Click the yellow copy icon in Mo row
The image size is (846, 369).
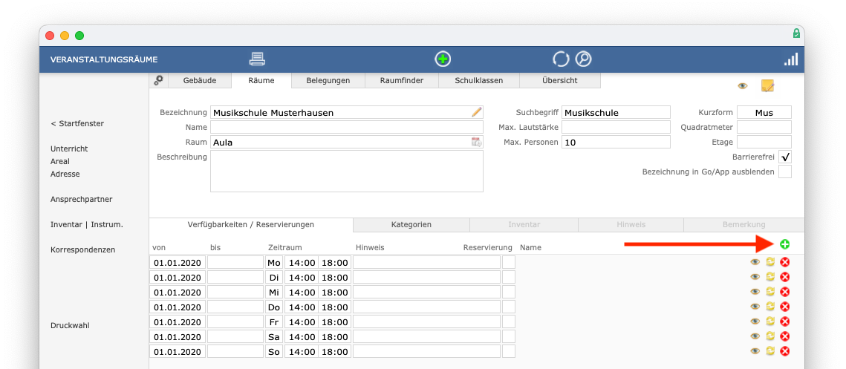(770, 262)
